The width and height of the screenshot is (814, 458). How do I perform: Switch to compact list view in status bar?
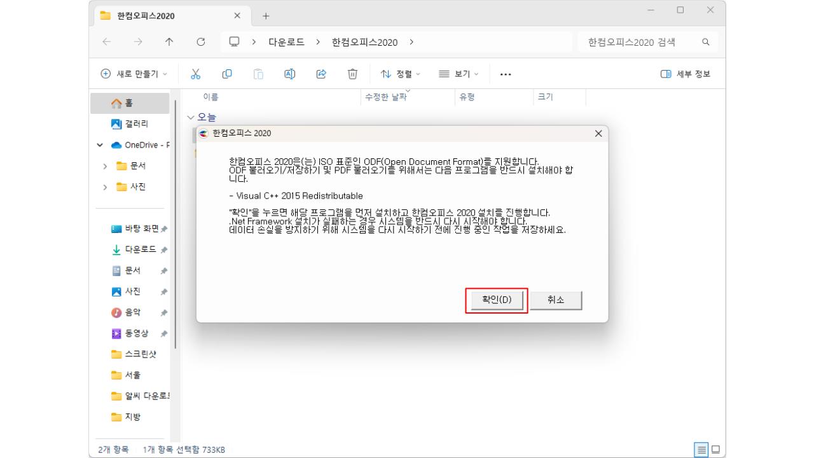click(701, 449)
